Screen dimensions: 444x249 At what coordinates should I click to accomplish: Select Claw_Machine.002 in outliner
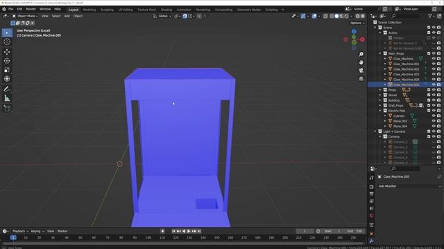406,69
